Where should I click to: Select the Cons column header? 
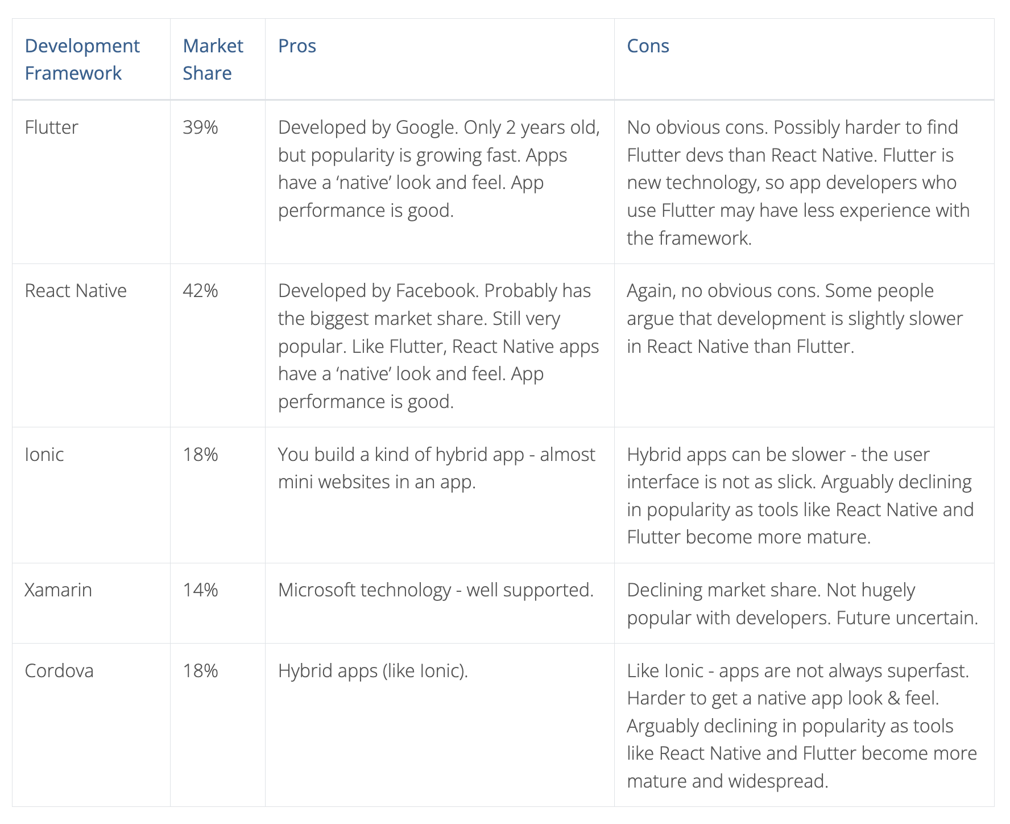tap(648, 46)
